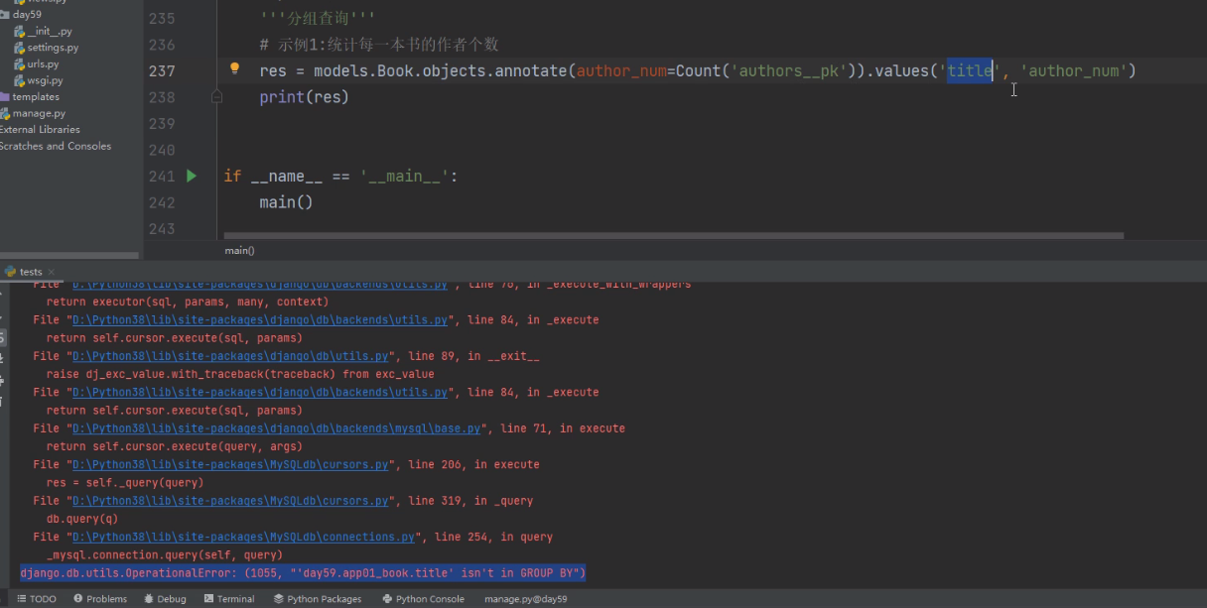Click manage.py@day59 in the bottom bar
The image size is (1207, 608).
(526, 599)
